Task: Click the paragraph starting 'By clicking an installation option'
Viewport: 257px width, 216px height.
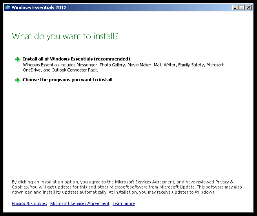Action: tap(127, 187)
